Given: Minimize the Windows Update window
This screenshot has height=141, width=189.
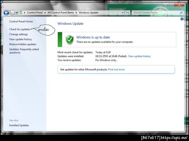Looking at the screenshot, I should tap(165, 5).
